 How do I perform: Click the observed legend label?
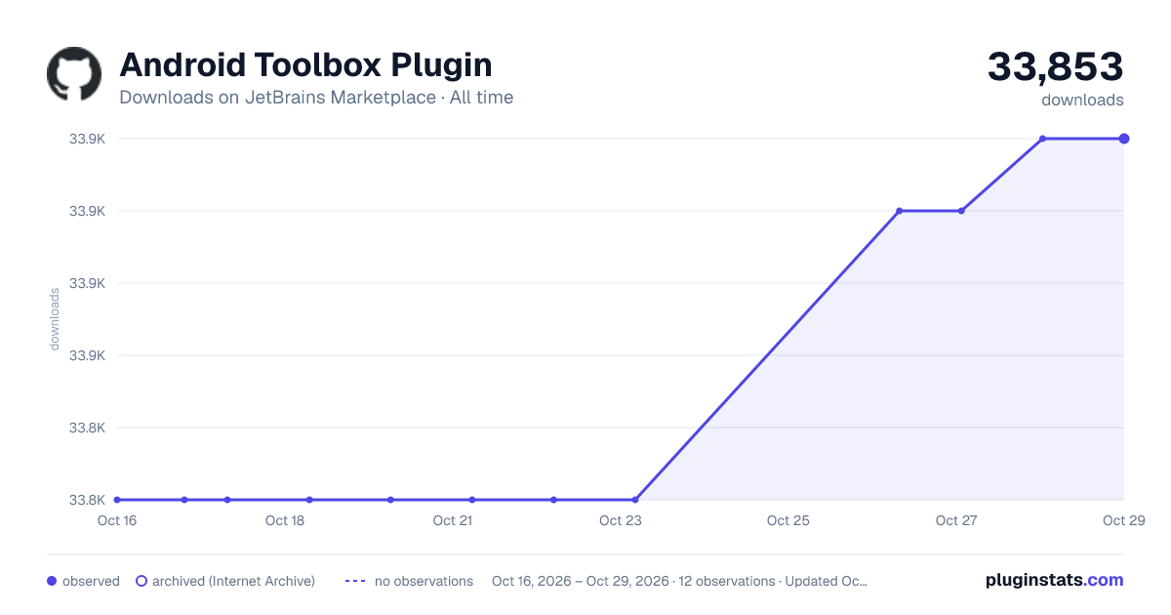91,581
